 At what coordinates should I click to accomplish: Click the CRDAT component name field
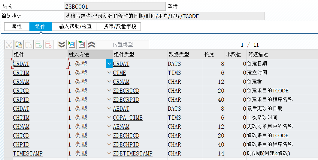(40, 64)
